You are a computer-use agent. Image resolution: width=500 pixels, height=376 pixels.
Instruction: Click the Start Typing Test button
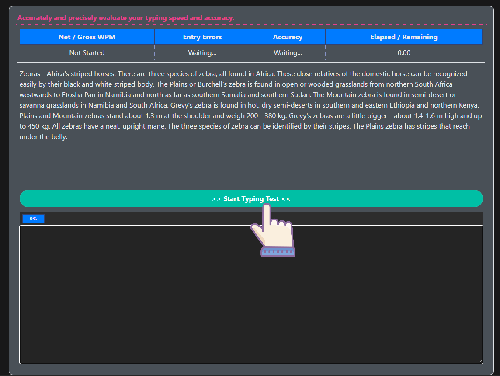[251, 198]
